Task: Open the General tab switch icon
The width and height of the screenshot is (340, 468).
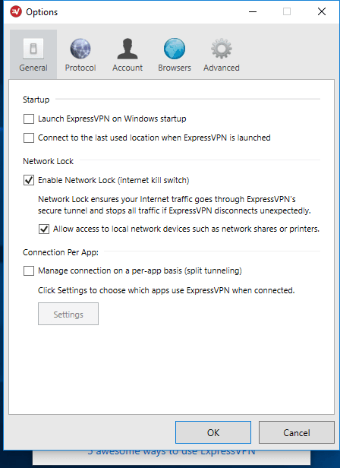Action: pyautogui.click(x=33, y=49)
